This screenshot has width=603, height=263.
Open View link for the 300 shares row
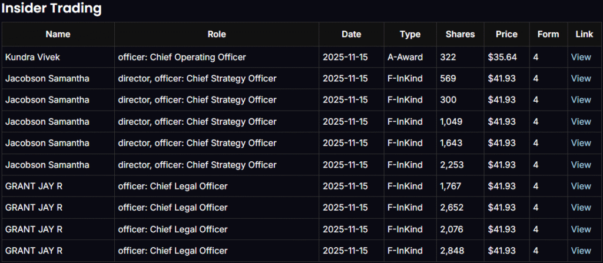coord(581,100)
